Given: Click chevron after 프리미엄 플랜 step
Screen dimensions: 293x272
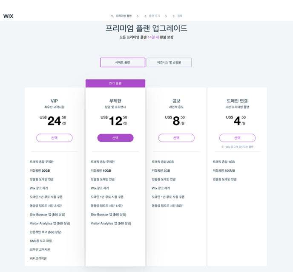Looking at the screenshot, I should coord(137,16).
